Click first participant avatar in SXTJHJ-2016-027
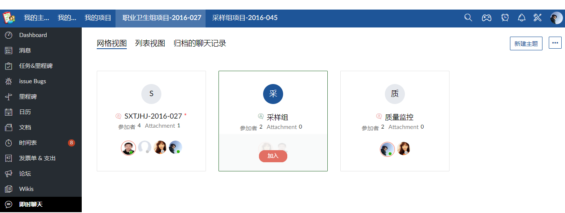 (128, 148)
